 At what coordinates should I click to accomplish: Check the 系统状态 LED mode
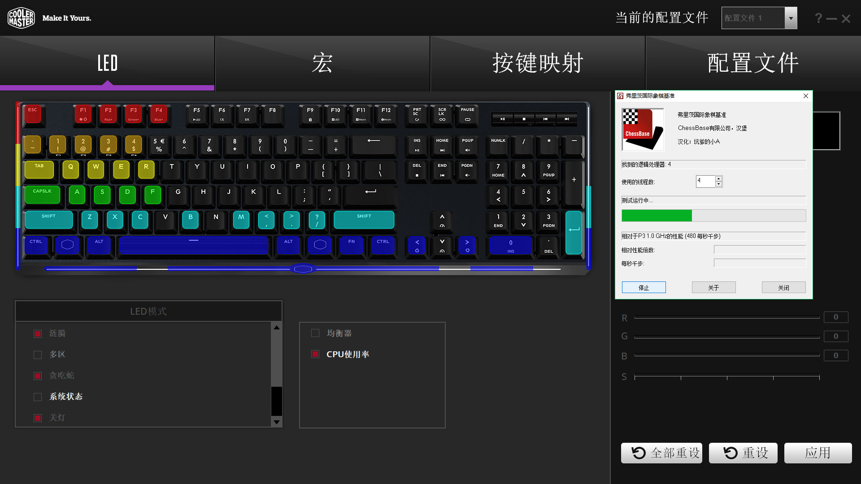pyautogui.click(x=38, y=397)
